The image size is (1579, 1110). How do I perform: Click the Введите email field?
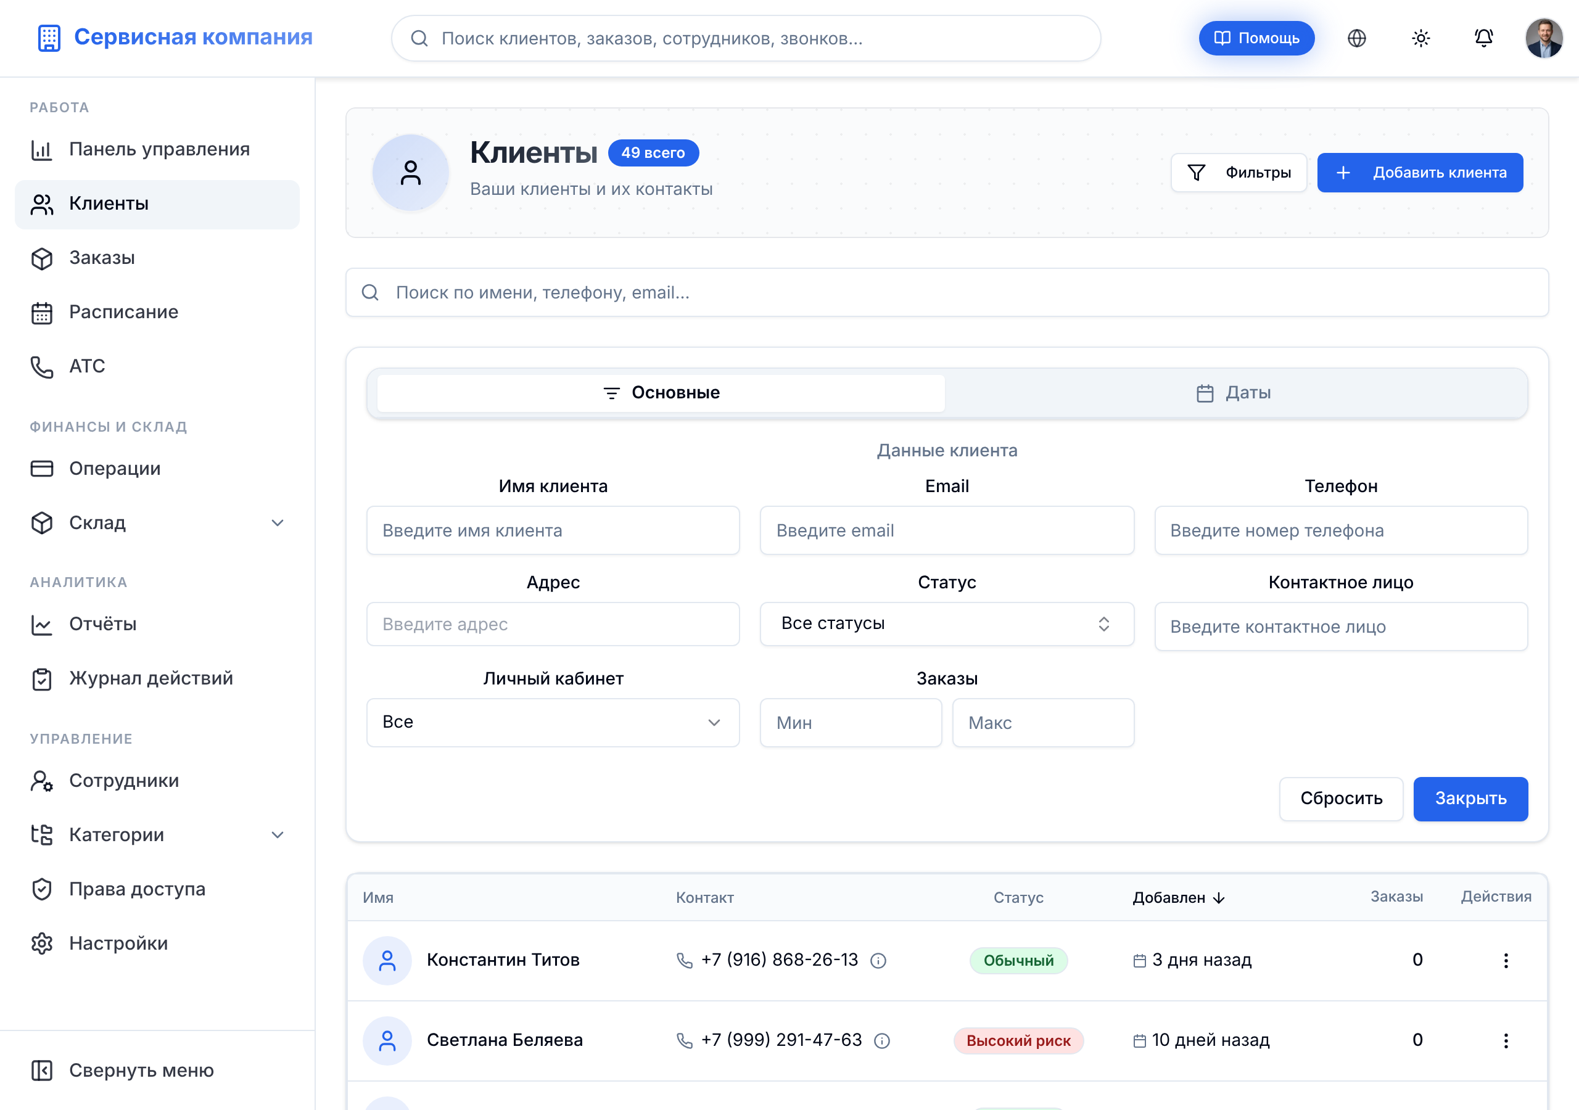pos(946,530)
